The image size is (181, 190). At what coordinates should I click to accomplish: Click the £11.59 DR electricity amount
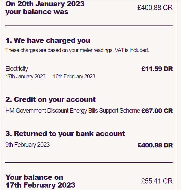pos(157,69)
